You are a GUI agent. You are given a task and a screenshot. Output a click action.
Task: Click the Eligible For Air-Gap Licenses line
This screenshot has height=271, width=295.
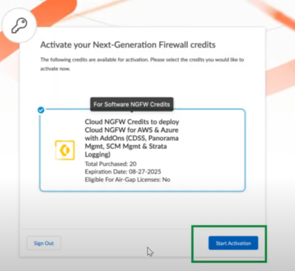click(127, 179)
